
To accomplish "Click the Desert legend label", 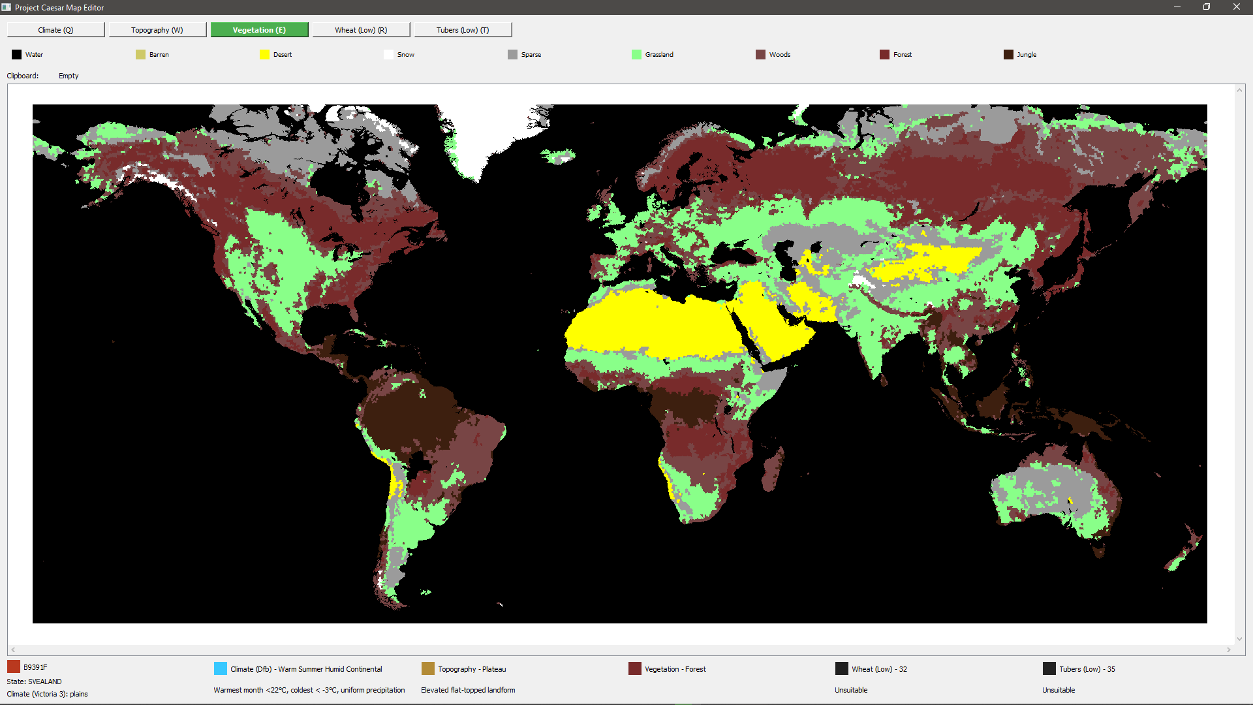I will coord(283,55).
